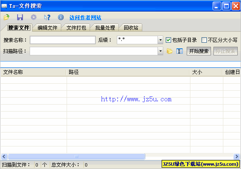Click the open folder toolbar icon
241x169 pixels.
7,17
